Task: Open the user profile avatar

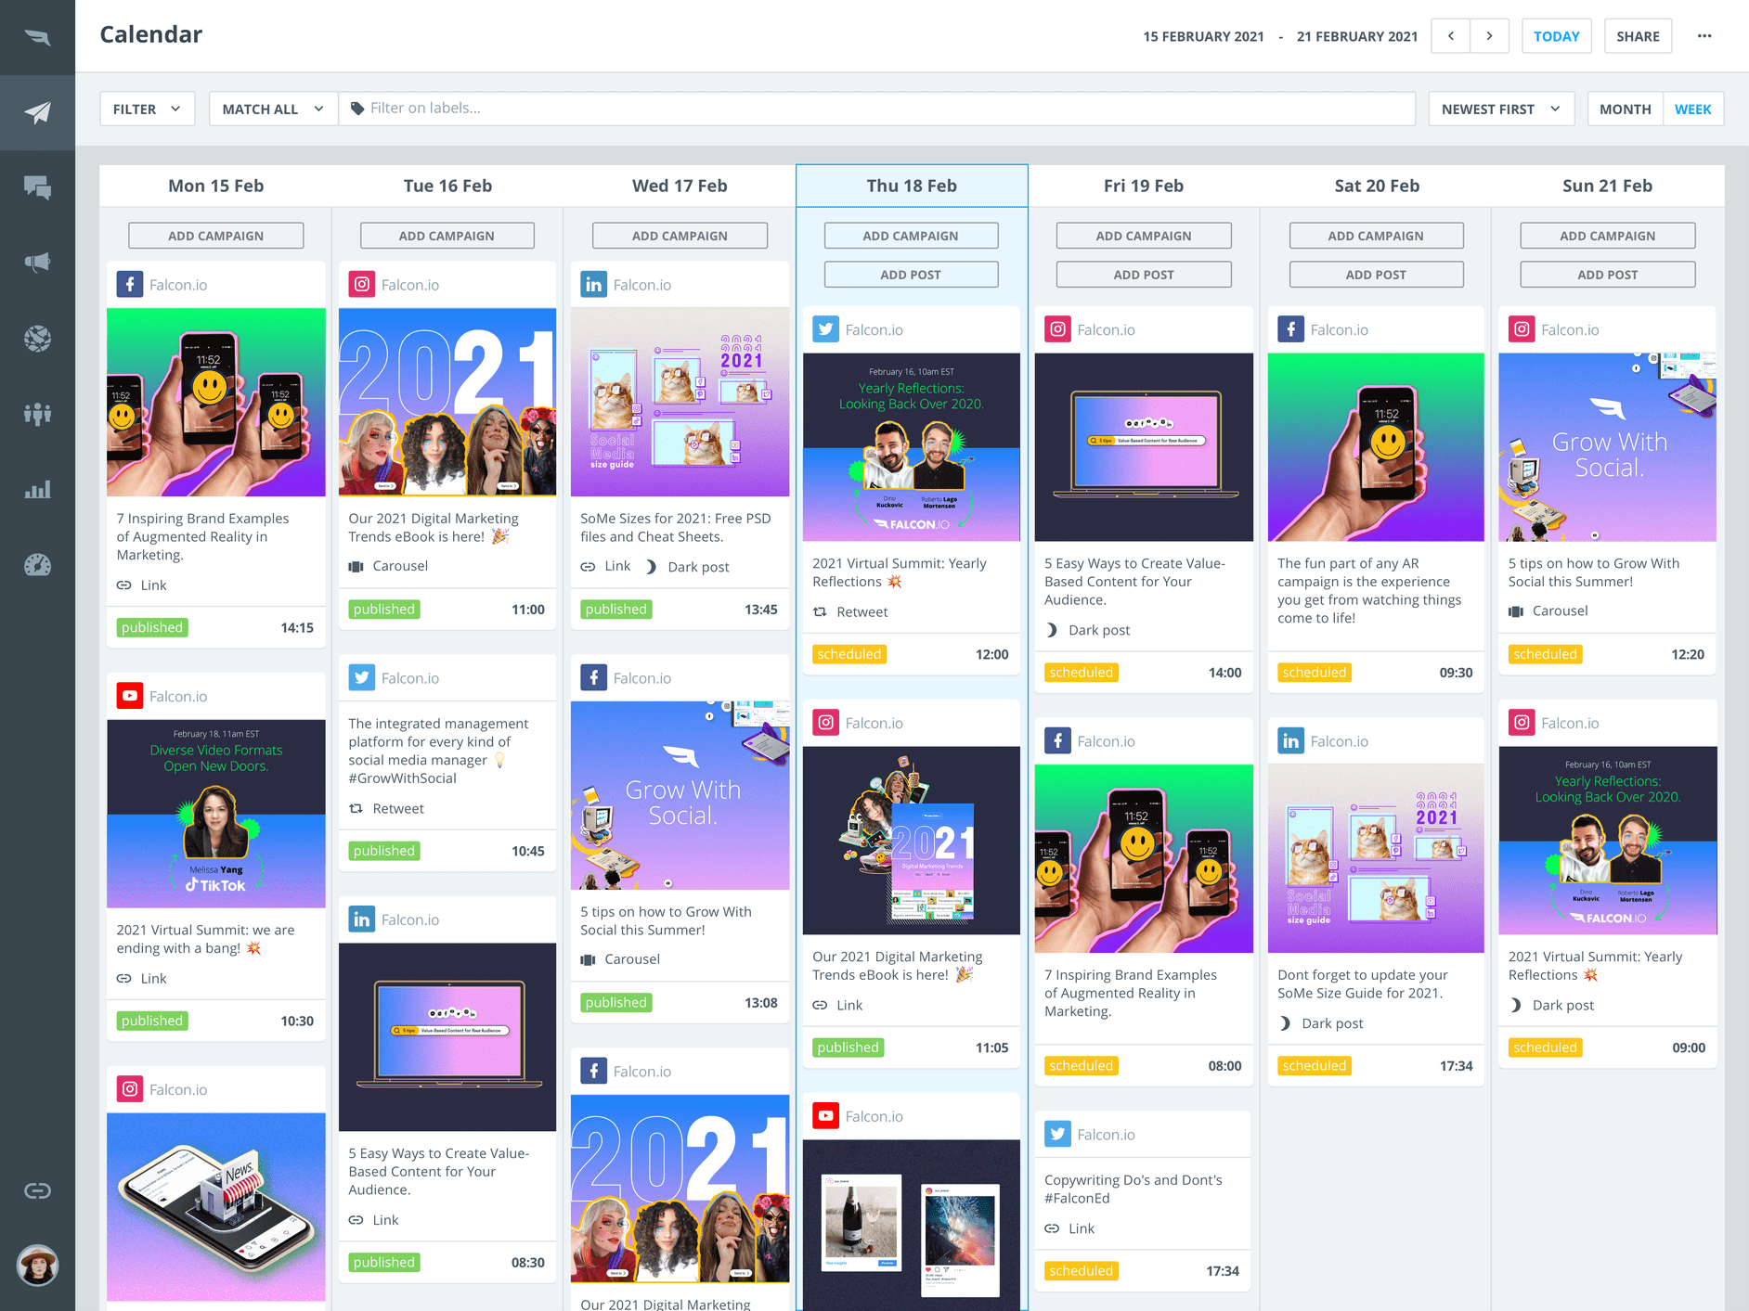Action: click(x=37, y=1265)
